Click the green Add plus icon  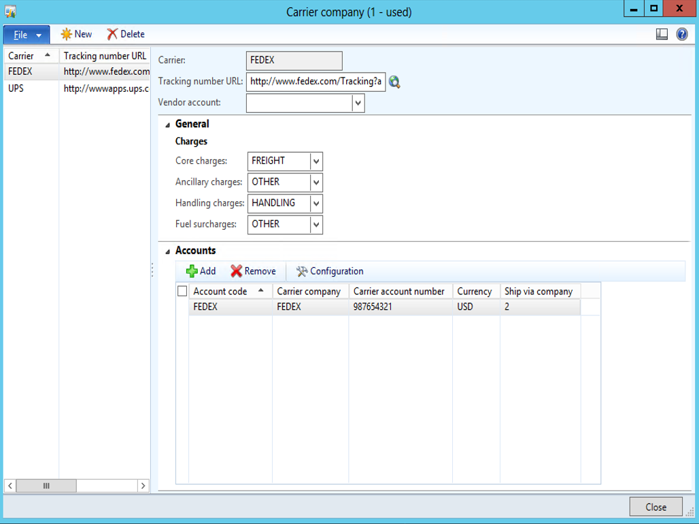pyautogui.click(x=192, y=271)
